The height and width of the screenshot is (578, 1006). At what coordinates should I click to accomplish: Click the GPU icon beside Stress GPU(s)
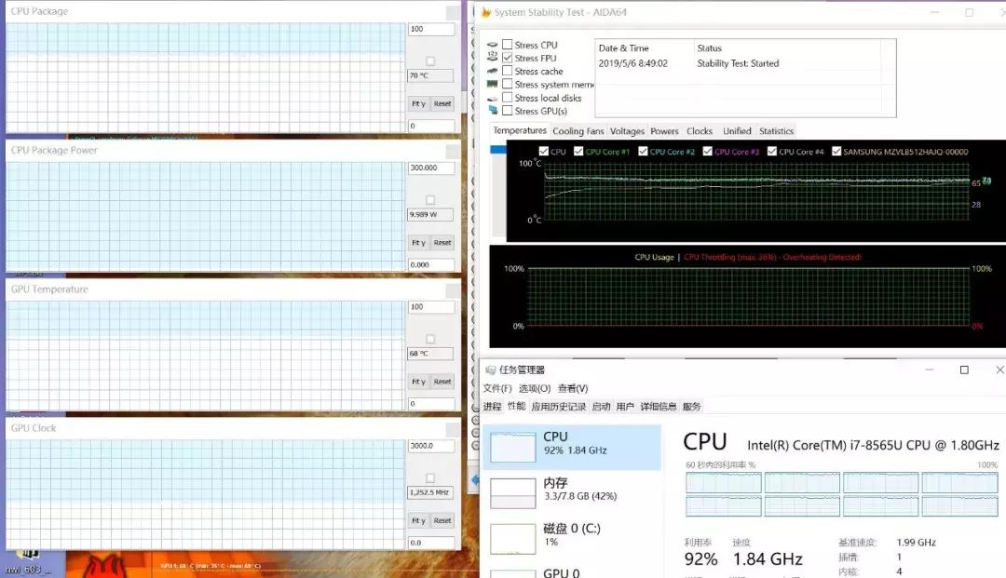[492, 110]
